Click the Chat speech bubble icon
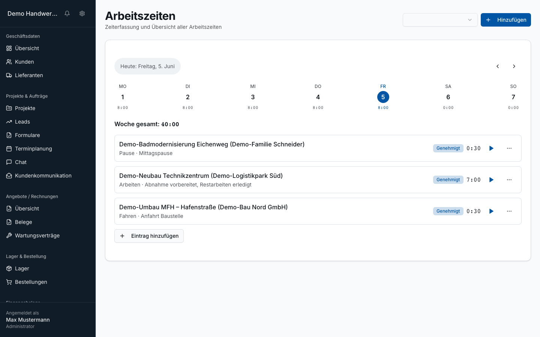Screen dimensions: 540x337 (x=9, y=162)
